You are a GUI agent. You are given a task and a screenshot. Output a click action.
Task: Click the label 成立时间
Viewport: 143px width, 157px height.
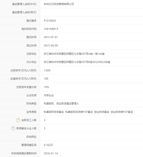click(31, 45)
